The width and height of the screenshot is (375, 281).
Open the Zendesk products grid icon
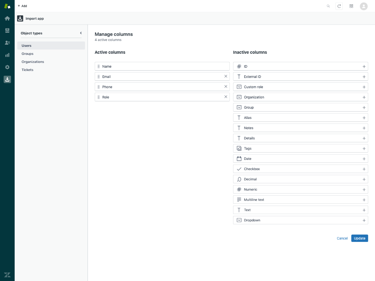pyautogui.click(x=351, y=6)
